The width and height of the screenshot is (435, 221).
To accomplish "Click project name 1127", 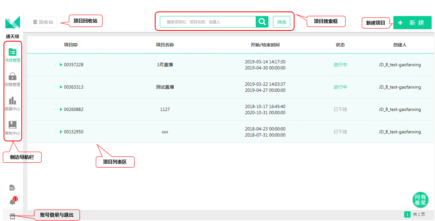I will [165, 109].
